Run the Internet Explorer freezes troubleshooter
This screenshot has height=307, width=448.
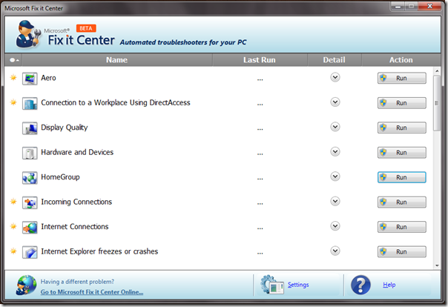click(402, 252)
